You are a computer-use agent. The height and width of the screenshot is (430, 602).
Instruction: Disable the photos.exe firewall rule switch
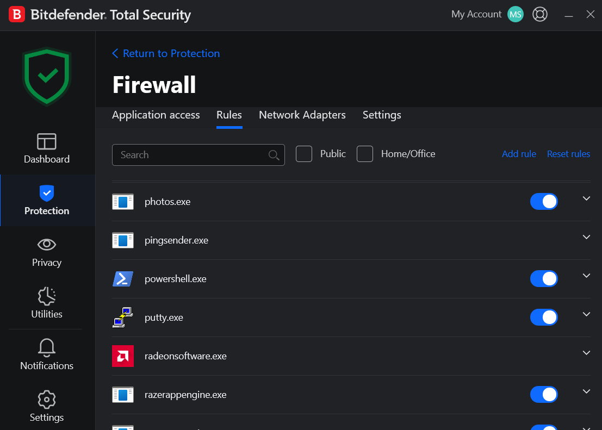coord(544,202)
